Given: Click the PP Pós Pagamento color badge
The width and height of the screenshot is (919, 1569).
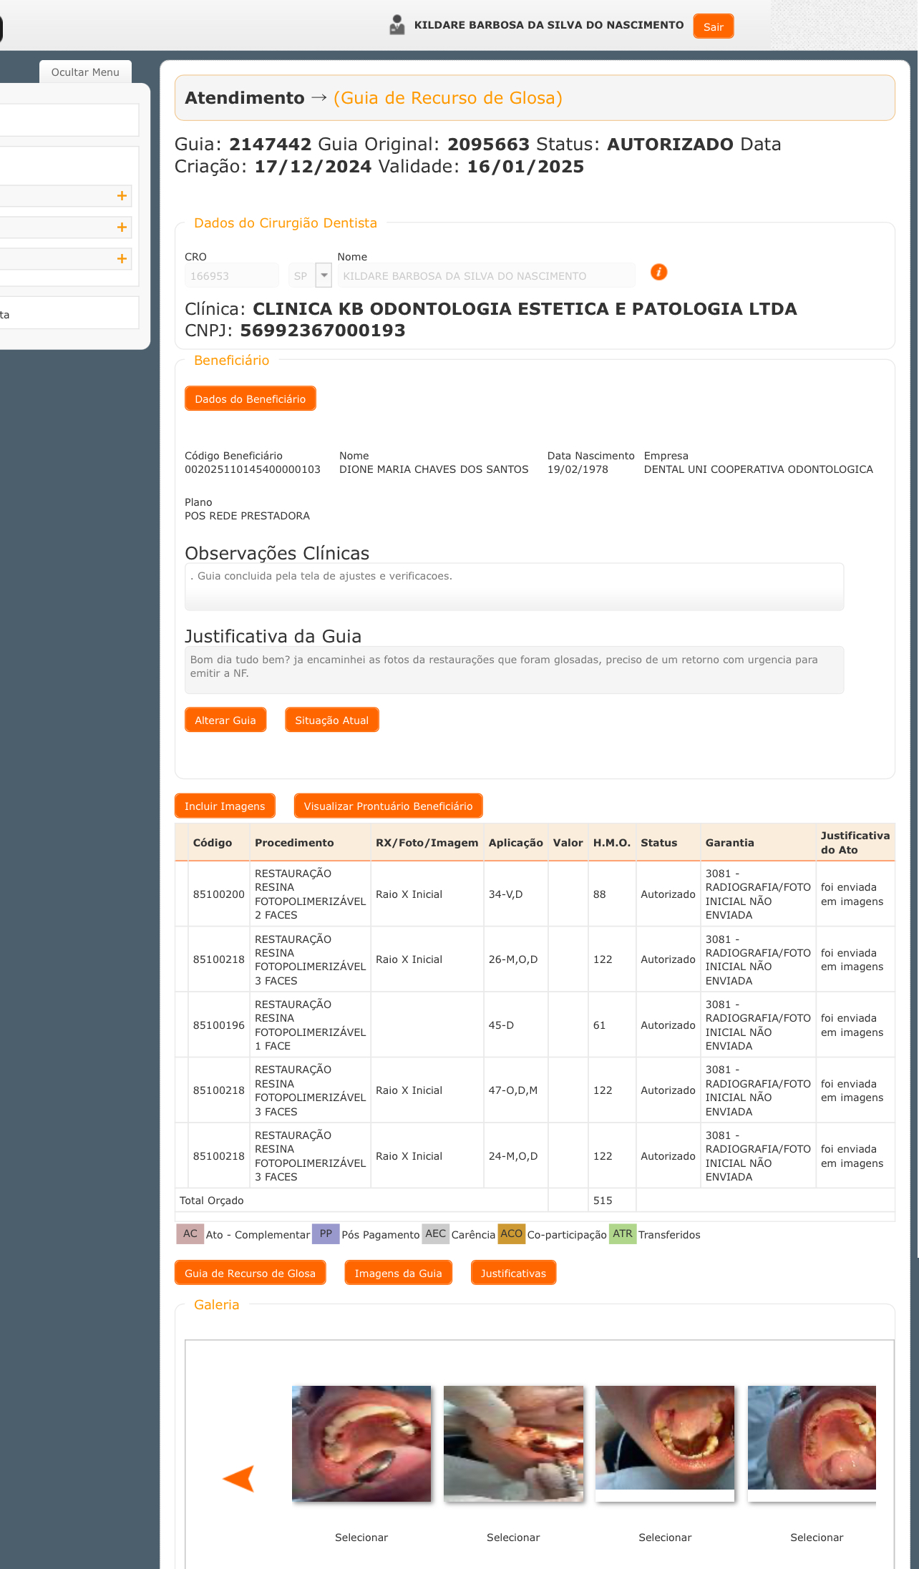Looking at the screenshot, I should click(x=326, y=1234).
